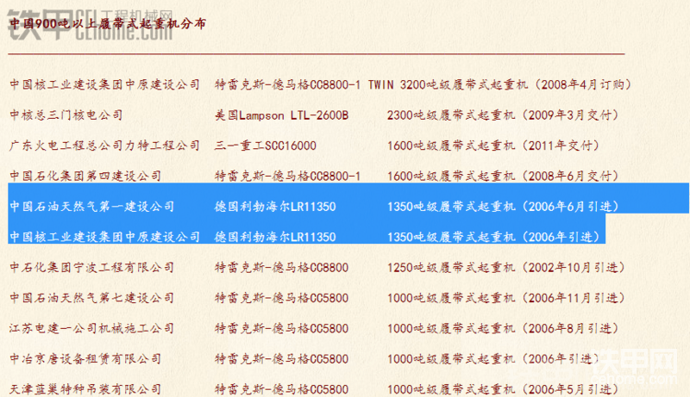Click 特雷克斯-德马格CC5800 in the 中冶京唐 row
690x397 pixels.
click(282, 359)
